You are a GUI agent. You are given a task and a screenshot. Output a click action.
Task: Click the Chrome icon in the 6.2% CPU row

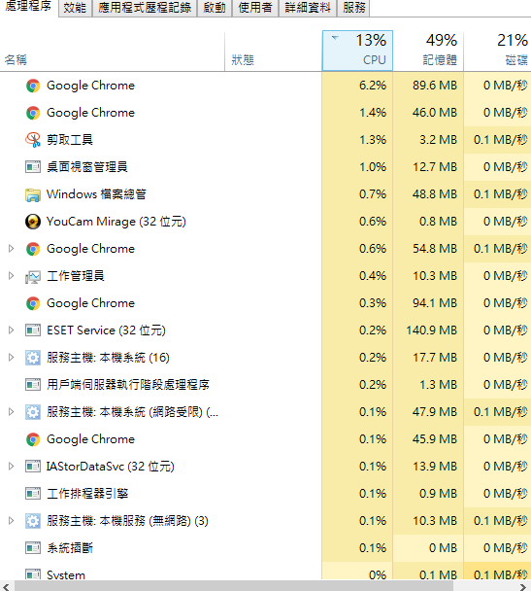(33, 86)
